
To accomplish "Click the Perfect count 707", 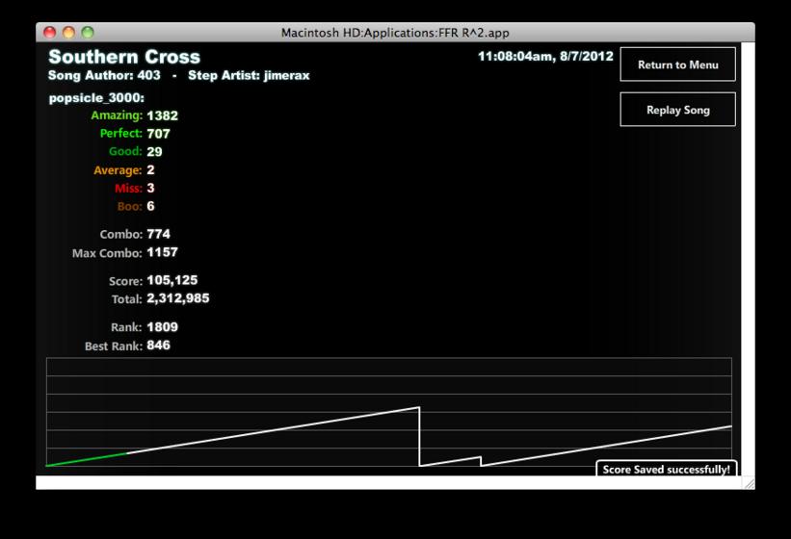I will tap(158, 134).
